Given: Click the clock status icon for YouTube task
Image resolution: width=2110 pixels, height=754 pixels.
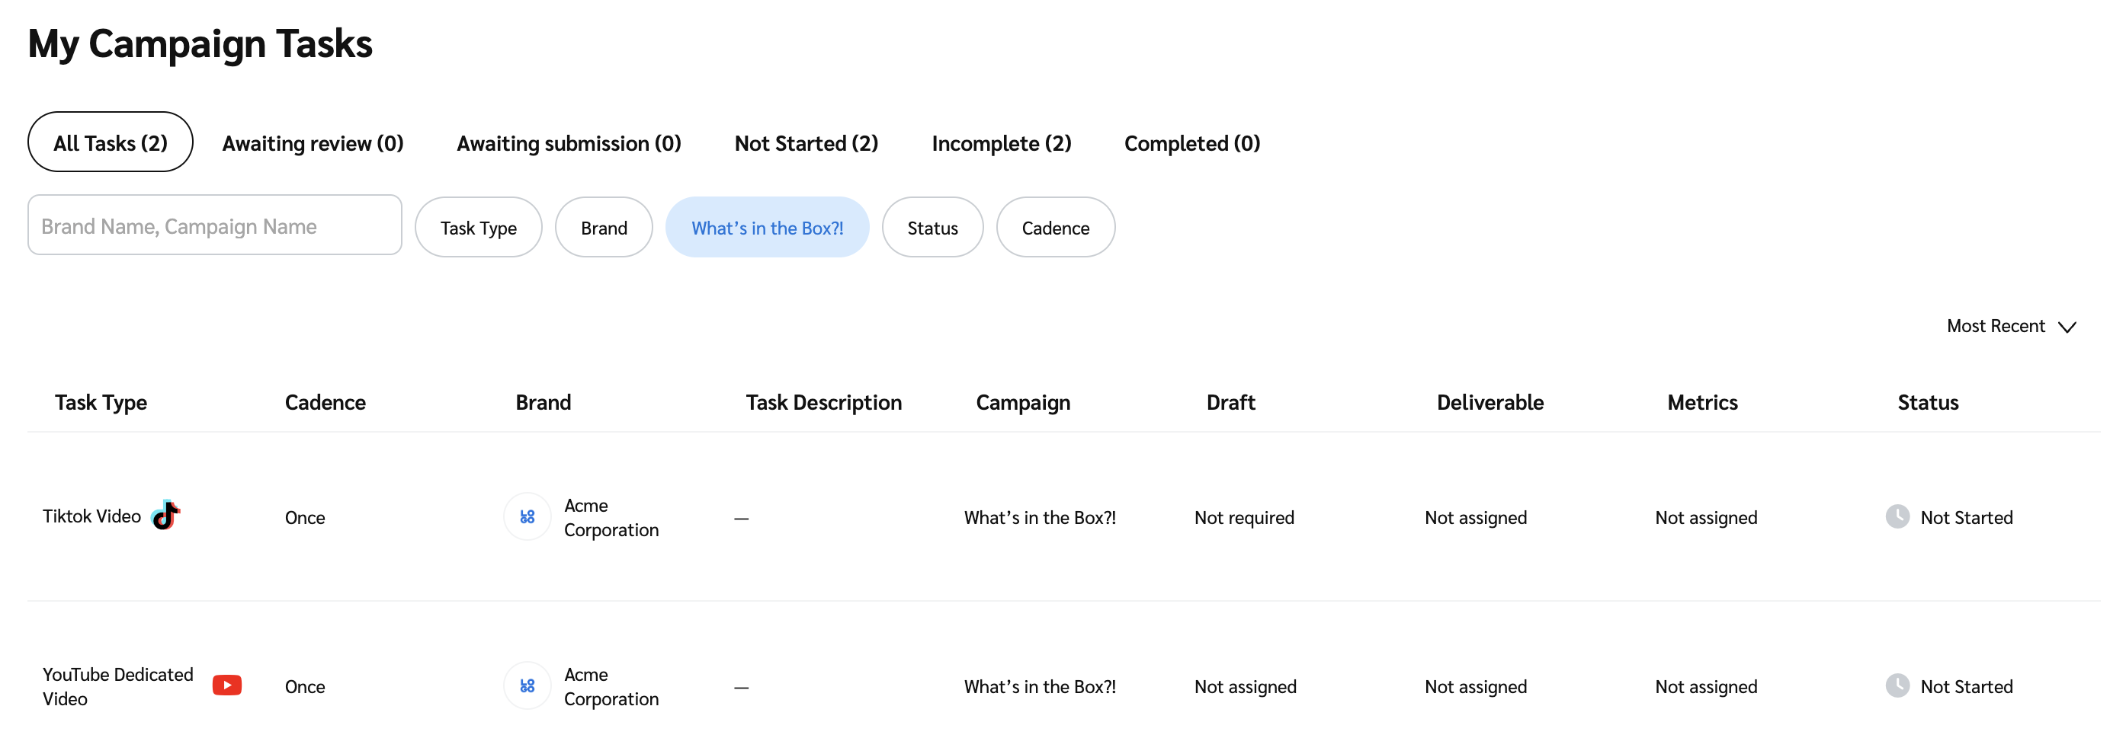Looking at the screenshot, I should (x=1897, y=685).
